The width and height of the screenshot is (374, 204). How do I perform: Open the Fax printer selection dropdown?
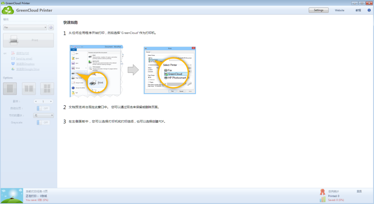[25, 27]
